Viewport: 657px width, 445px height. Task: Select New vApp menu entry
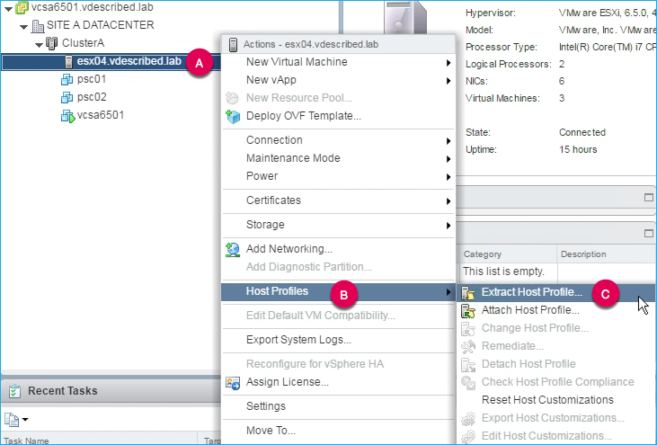coord(338,80)
